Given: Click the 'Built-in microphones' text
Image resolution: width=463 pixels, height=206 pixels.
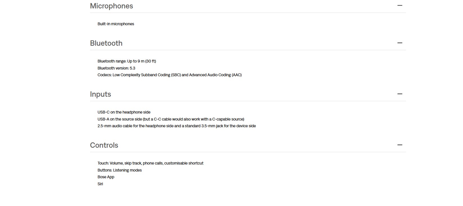Looking at the screenshot, I should point(116,24).
